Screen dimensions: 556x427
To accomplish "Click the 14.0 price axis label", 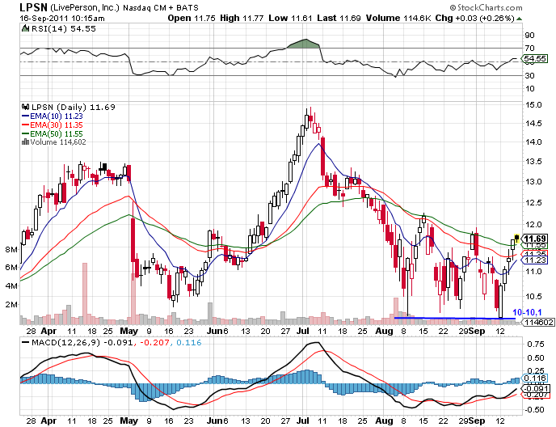I will (x=533, y=142).
